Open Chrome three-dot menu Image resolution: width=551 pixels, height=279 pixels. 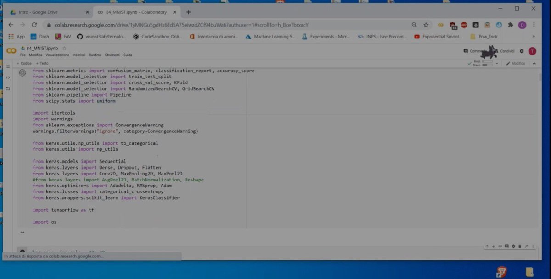click(x=534, y=25)
